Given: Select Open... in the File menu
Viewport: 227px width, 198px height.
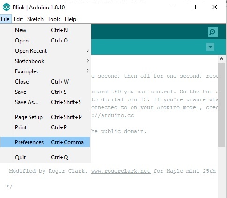Looking at the screenshot, I should (x=45, y=41).
